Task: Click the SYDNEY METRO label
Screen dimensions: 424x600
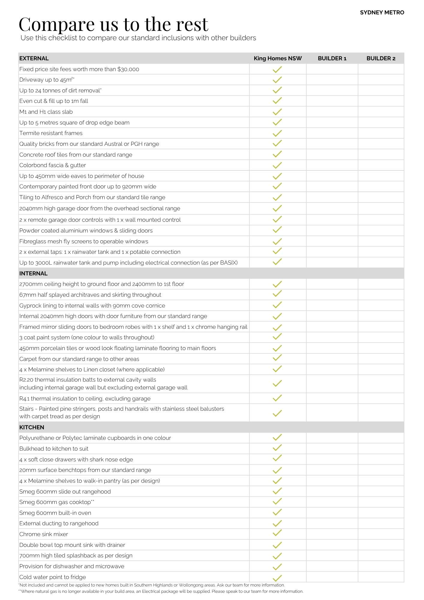Action: pos(382,12)
